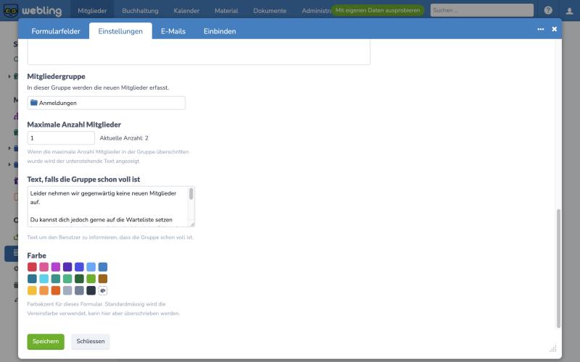Click Mit eigenen Daten ausprobieren
The width and height of the screenshot is (580, 362).
pyautogui.click(x=377, y=10)
